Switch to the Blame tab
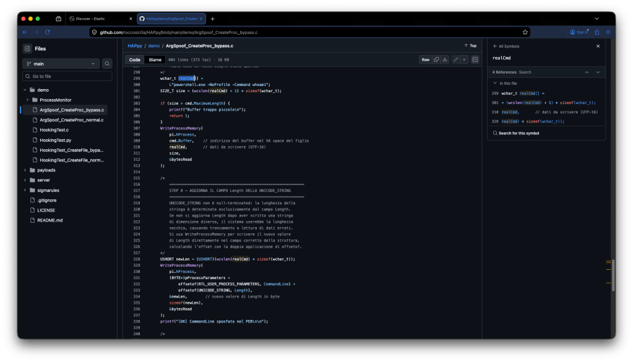Image resolution: width=633 pixels, height=362 pixels. 154,59
